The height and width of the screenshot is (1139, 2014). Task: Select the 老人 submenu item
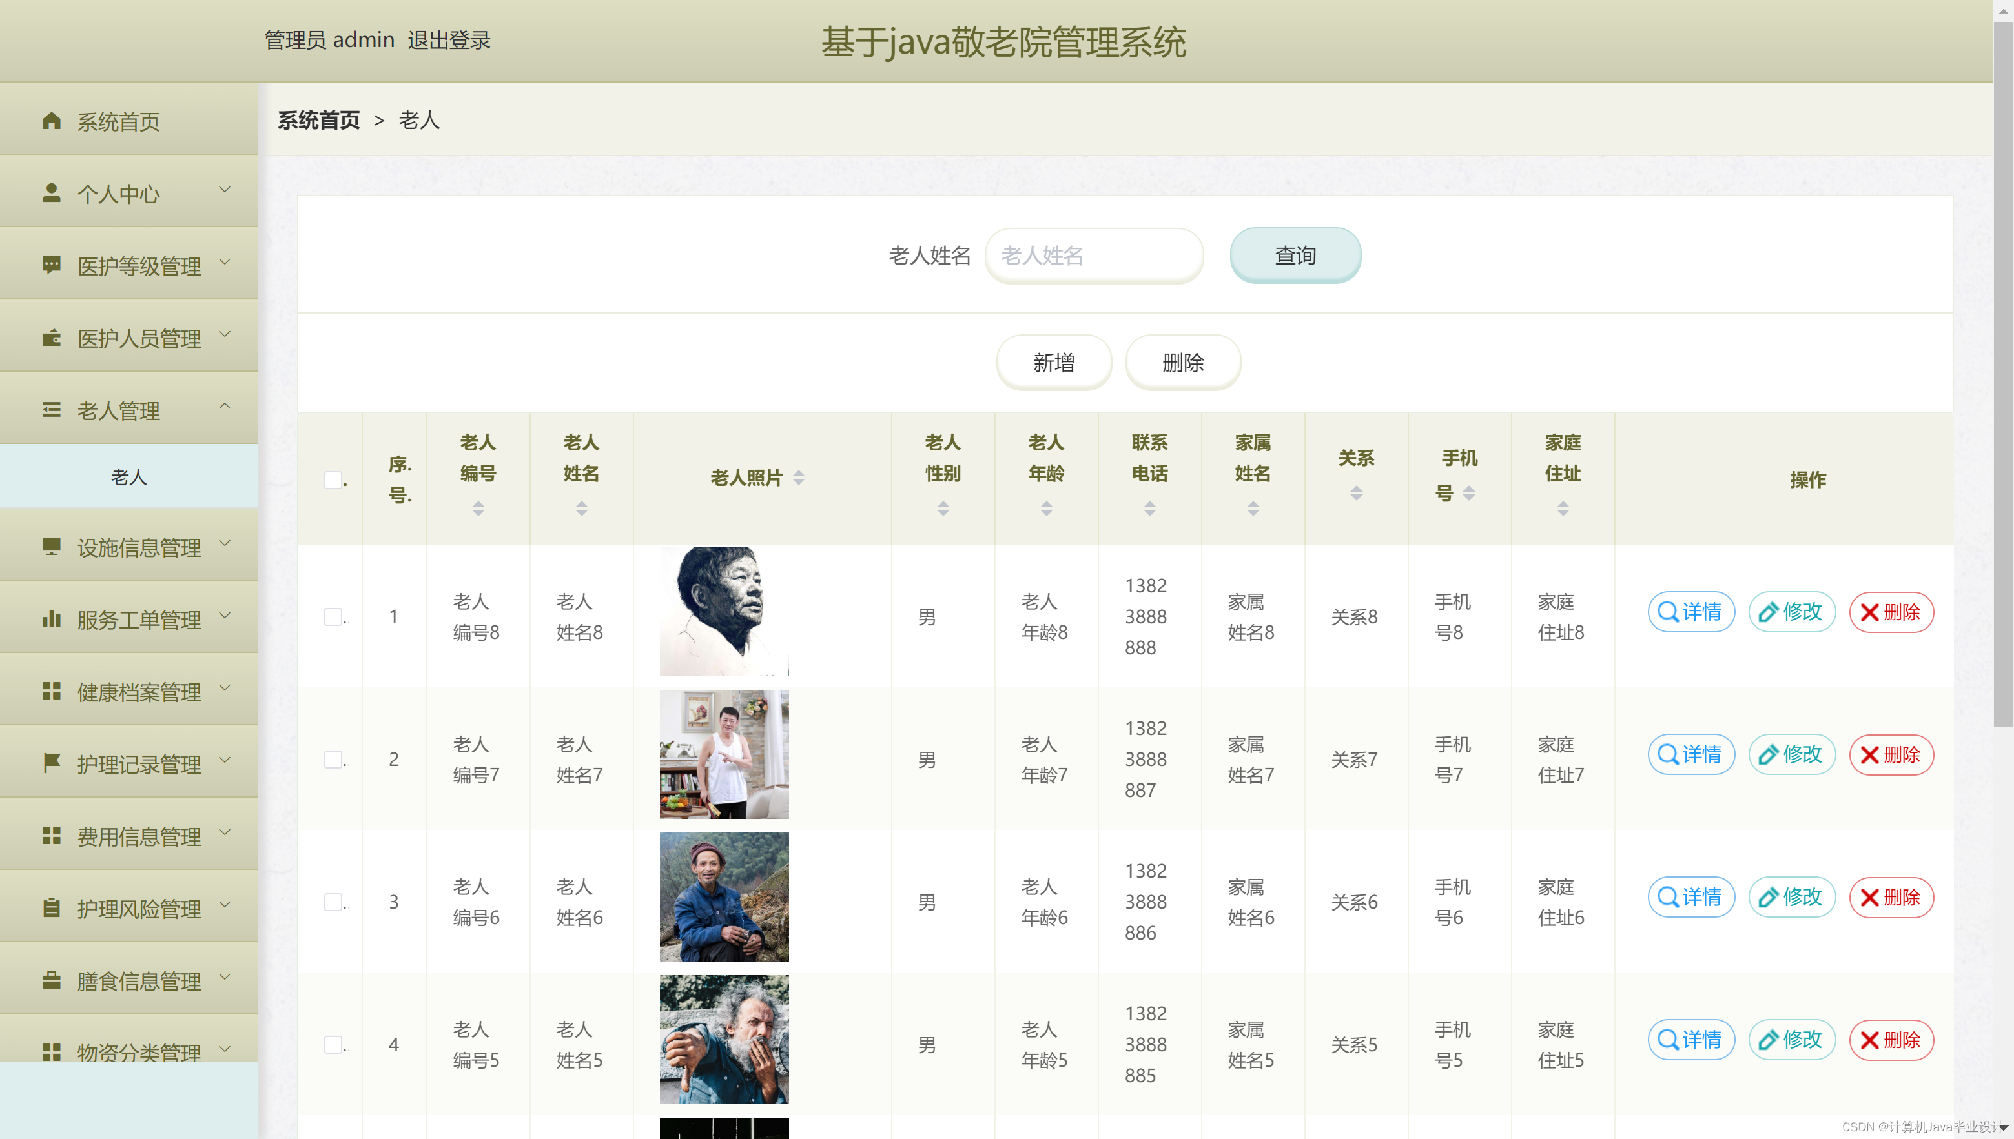click(x=129, y=476)
